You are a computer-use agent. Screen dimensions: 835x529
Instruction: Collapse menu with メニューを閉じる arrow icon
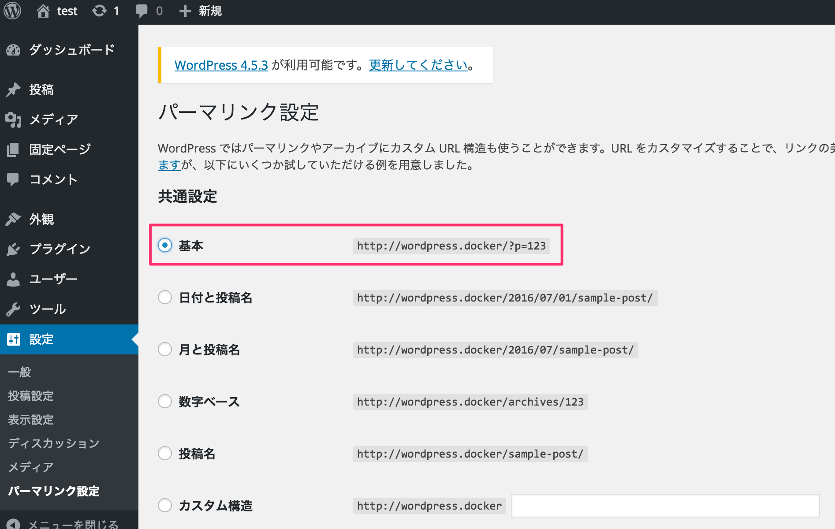(13, 524)
